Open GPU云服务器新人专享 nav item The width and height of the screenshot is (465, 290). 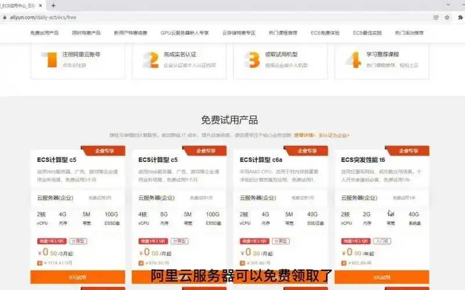point(185,33)
